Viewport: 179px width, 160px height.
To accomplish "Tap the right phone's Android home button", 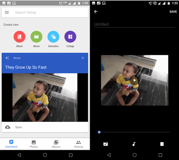I will pyautogui.click(x=135, y=155).
